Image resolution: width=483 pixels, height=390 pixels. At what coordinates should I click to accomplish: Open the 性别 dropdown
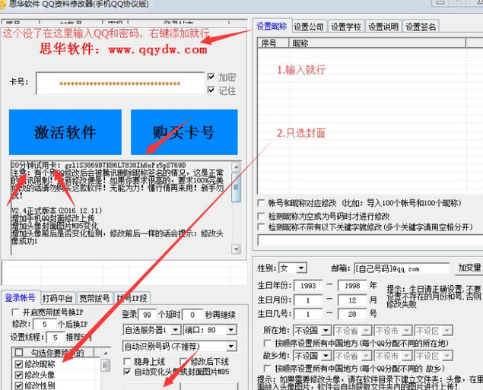(x=301, y=268)
